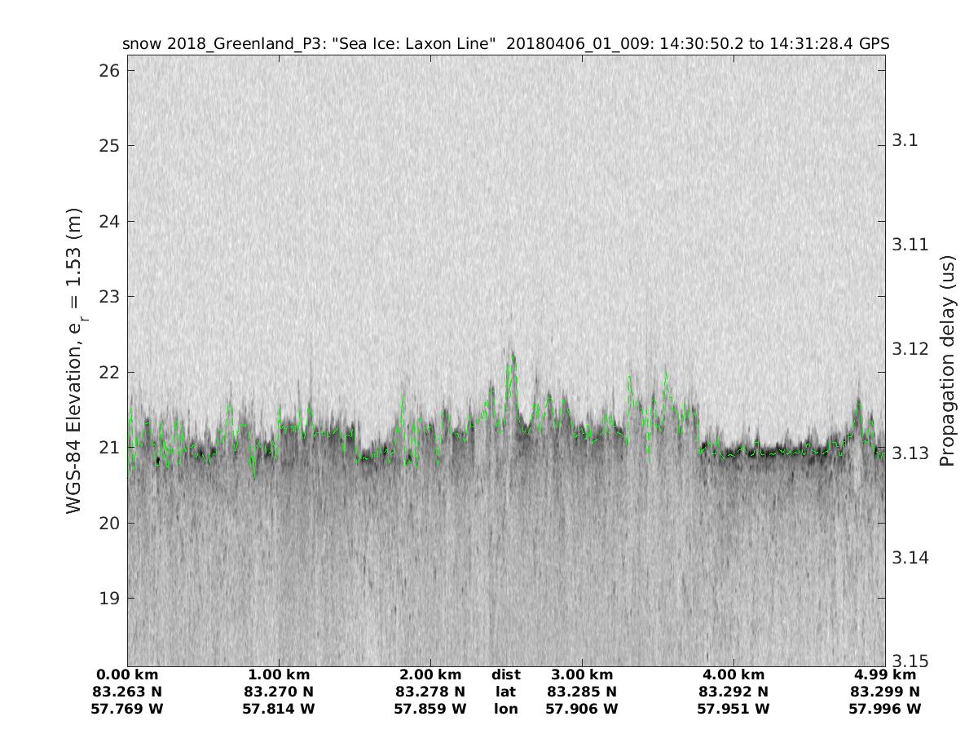Viewport: 978px width, 734px height.
Task: Click the plot title text at top
Action: point(505,44)
